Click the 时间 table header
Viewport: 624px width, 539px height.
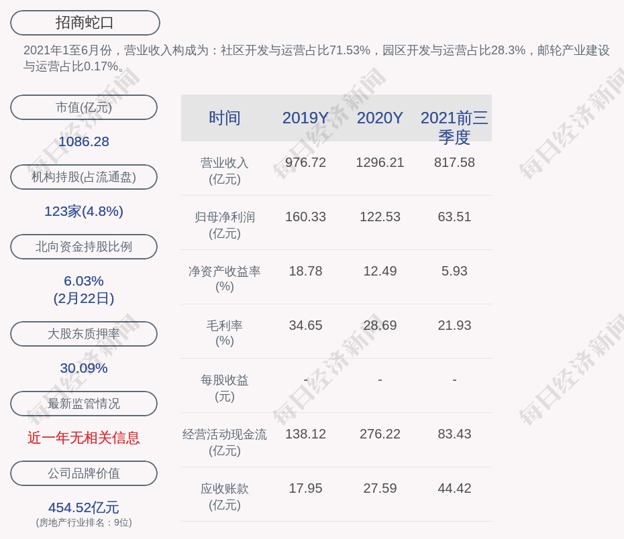tap(225, 118)
